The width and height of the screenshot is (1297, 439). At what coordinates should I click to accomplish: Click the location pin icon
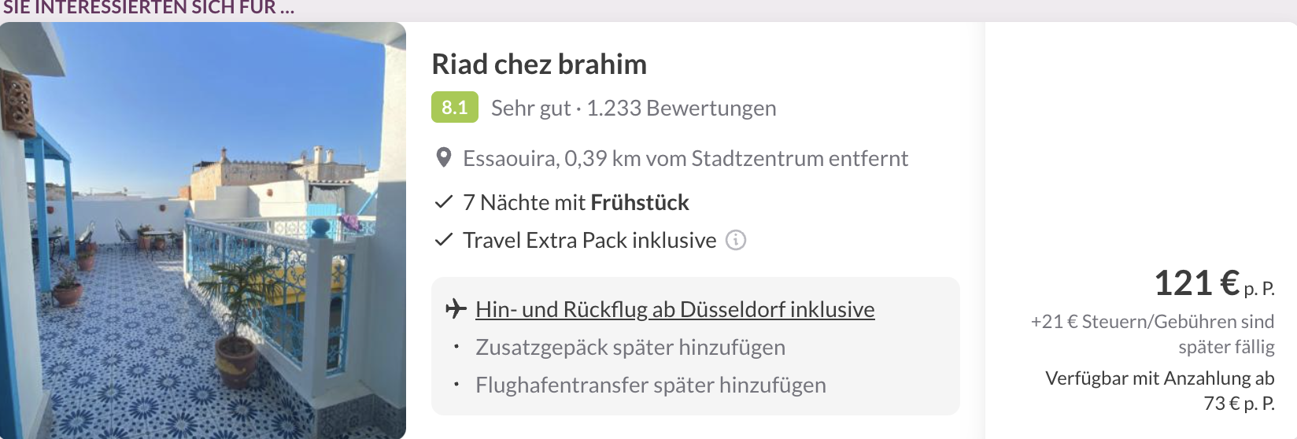coord(444,158)
